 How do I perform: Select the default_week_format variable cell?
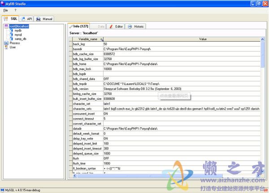pyautogui.click(x=88, y=133)
